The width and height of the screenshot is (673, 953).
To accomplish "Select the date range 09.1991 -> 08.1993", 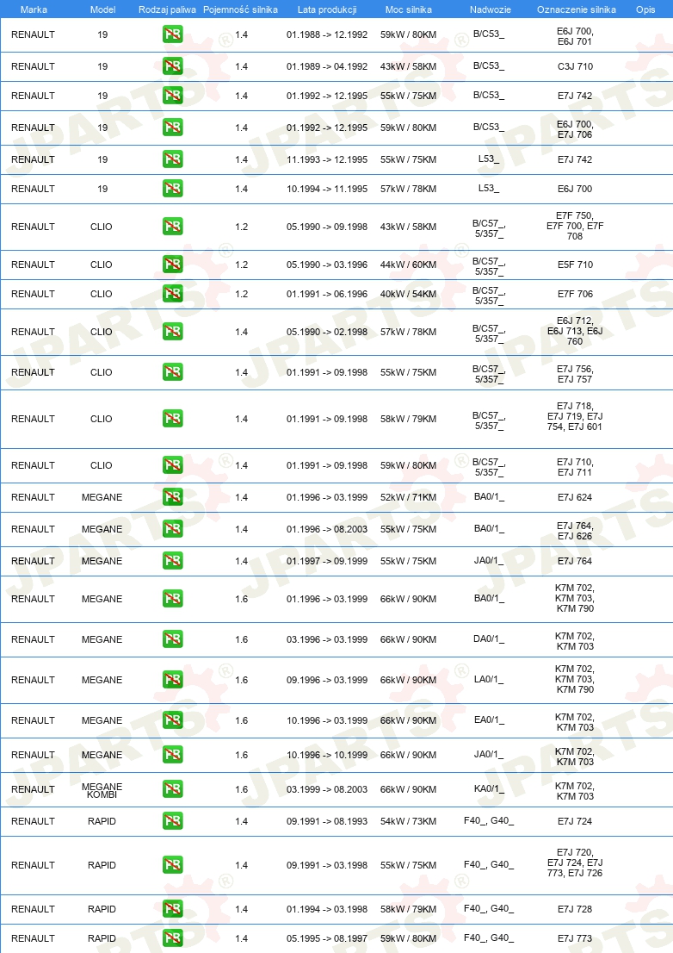I will (x=327, y=821).
